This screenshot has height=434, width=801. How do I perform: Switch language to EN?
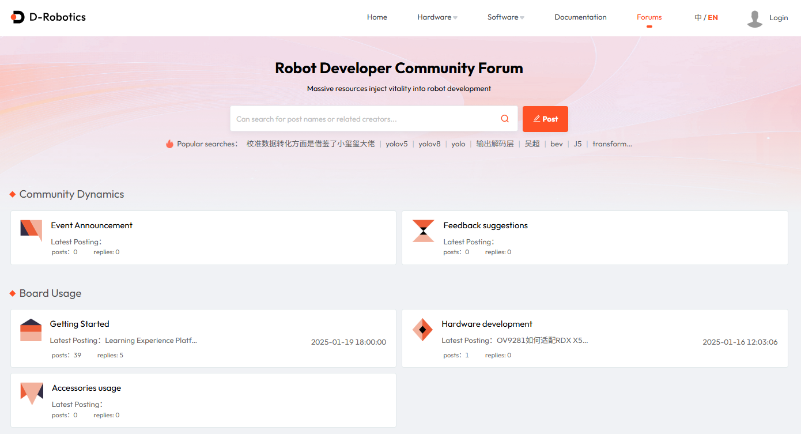713,18
